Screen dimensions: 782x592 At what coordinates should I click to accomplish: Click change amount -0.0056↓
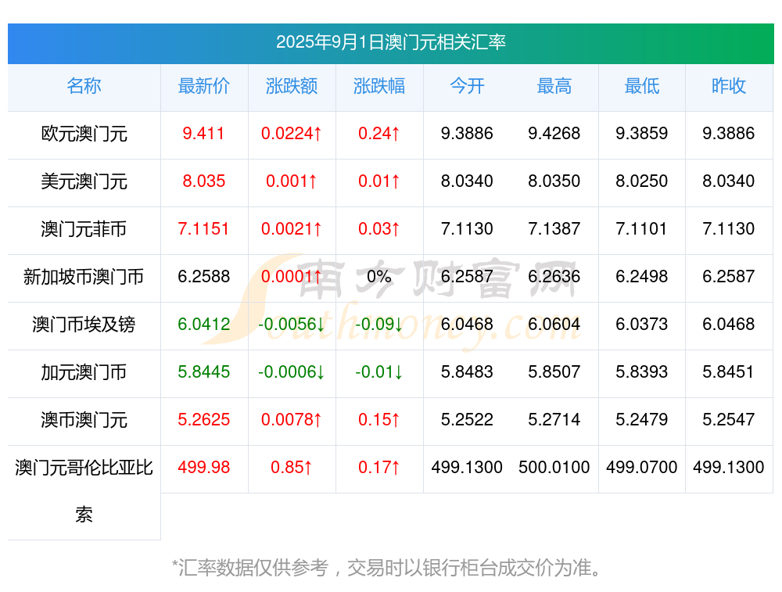[292, 325]
